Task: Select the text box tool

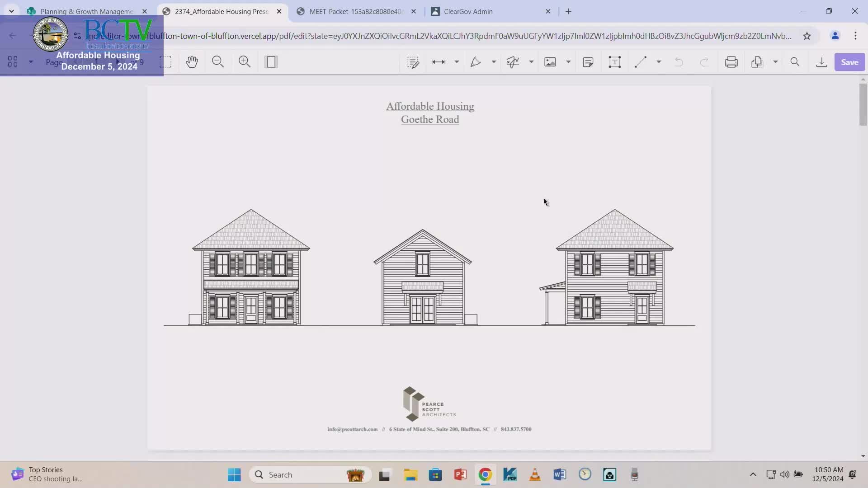Action: (614, 62)
